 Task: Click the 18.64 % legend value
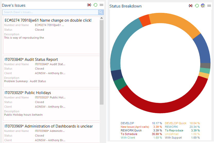[x=194, y=123]
